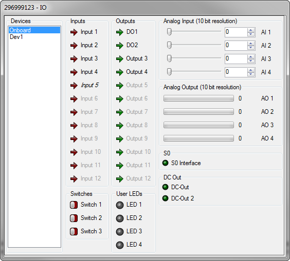Click the Input 10 arrow icon
This screenshot has width=290, height=261.
coord(74,152)
